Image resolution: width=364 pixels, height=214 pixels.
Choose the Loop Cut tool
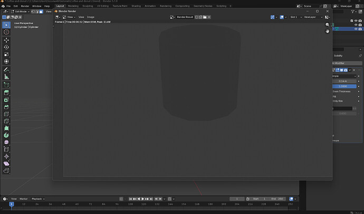pyautogui.click(x=6, y=114)
